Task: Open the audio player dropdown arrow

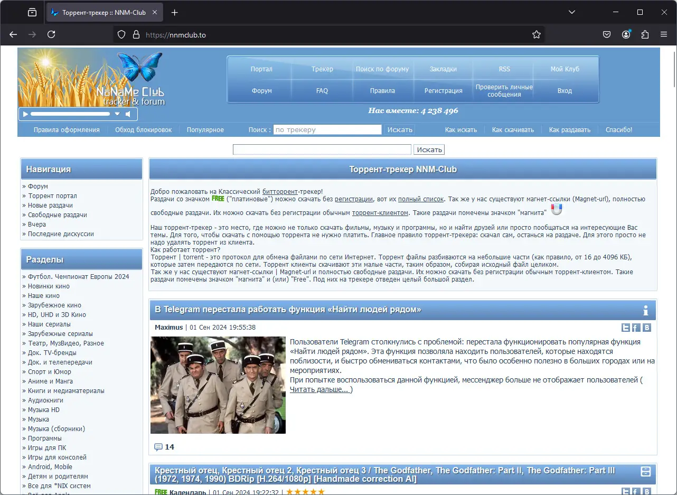Action: tap(117, 114)
